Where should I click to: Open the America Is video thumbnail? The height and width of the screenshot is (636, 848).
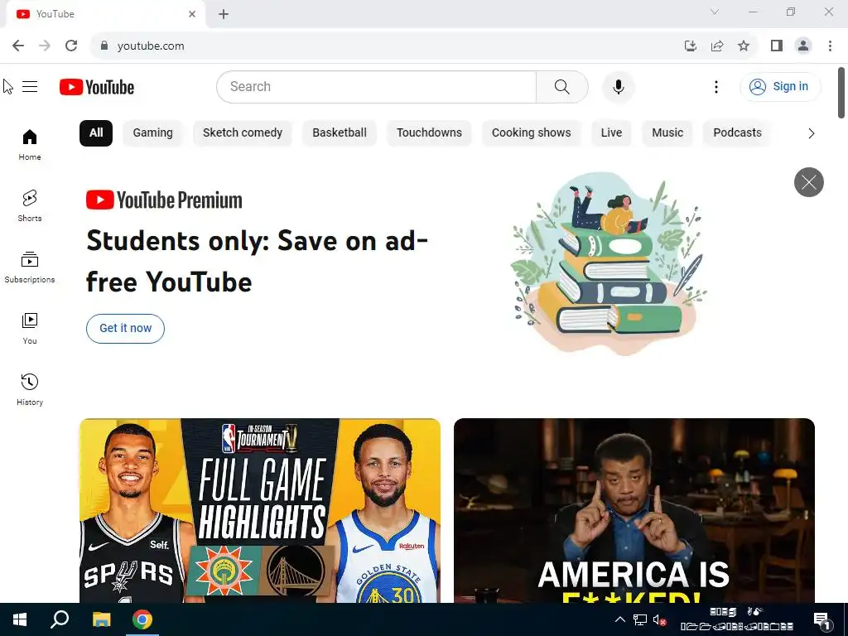(634, 510)
